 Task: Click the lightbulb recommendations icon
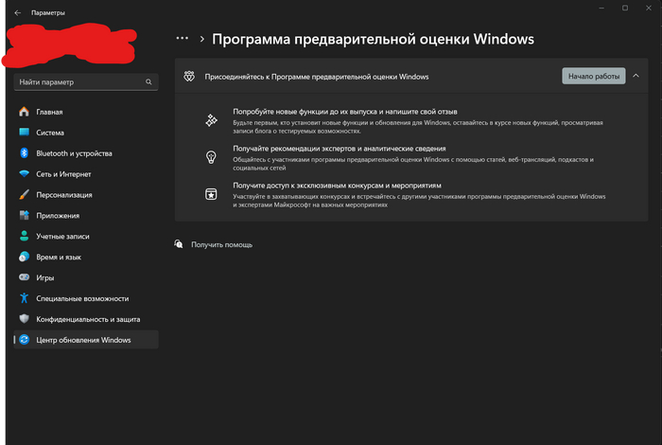[211, 157]
